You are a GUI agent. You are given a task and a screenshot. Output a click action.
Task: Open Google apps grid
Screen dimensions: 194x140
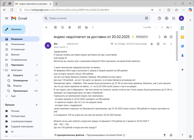pos(174,18)
